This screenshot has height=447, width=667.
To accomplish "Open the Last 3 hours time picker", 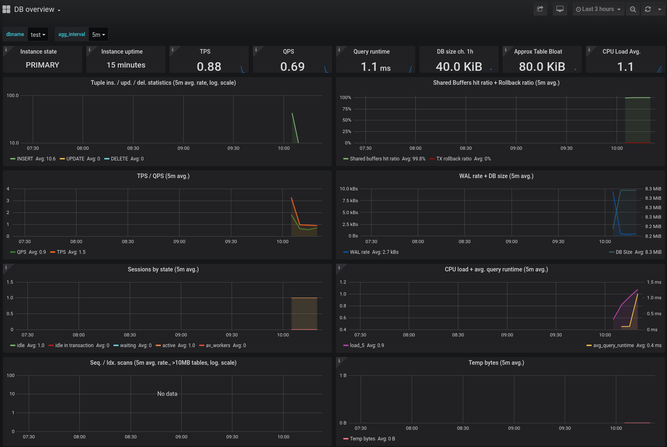I will (598, 9).
